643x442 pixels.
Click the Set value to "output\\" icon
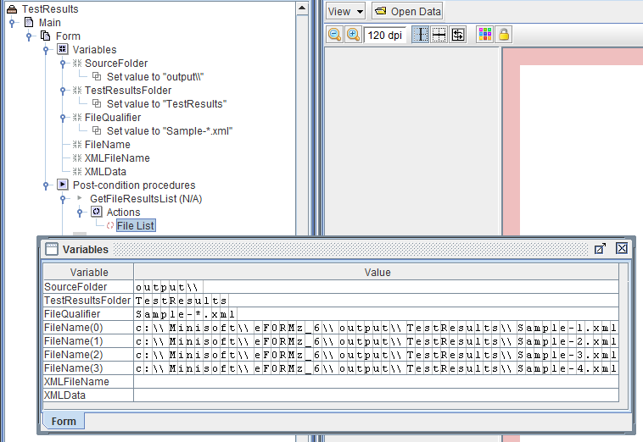coord(97,76)
